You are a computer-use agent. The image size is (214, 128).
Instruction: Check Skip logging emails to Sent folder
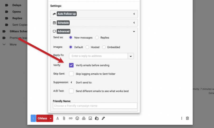pyautogui.click(x=71, y=74)
